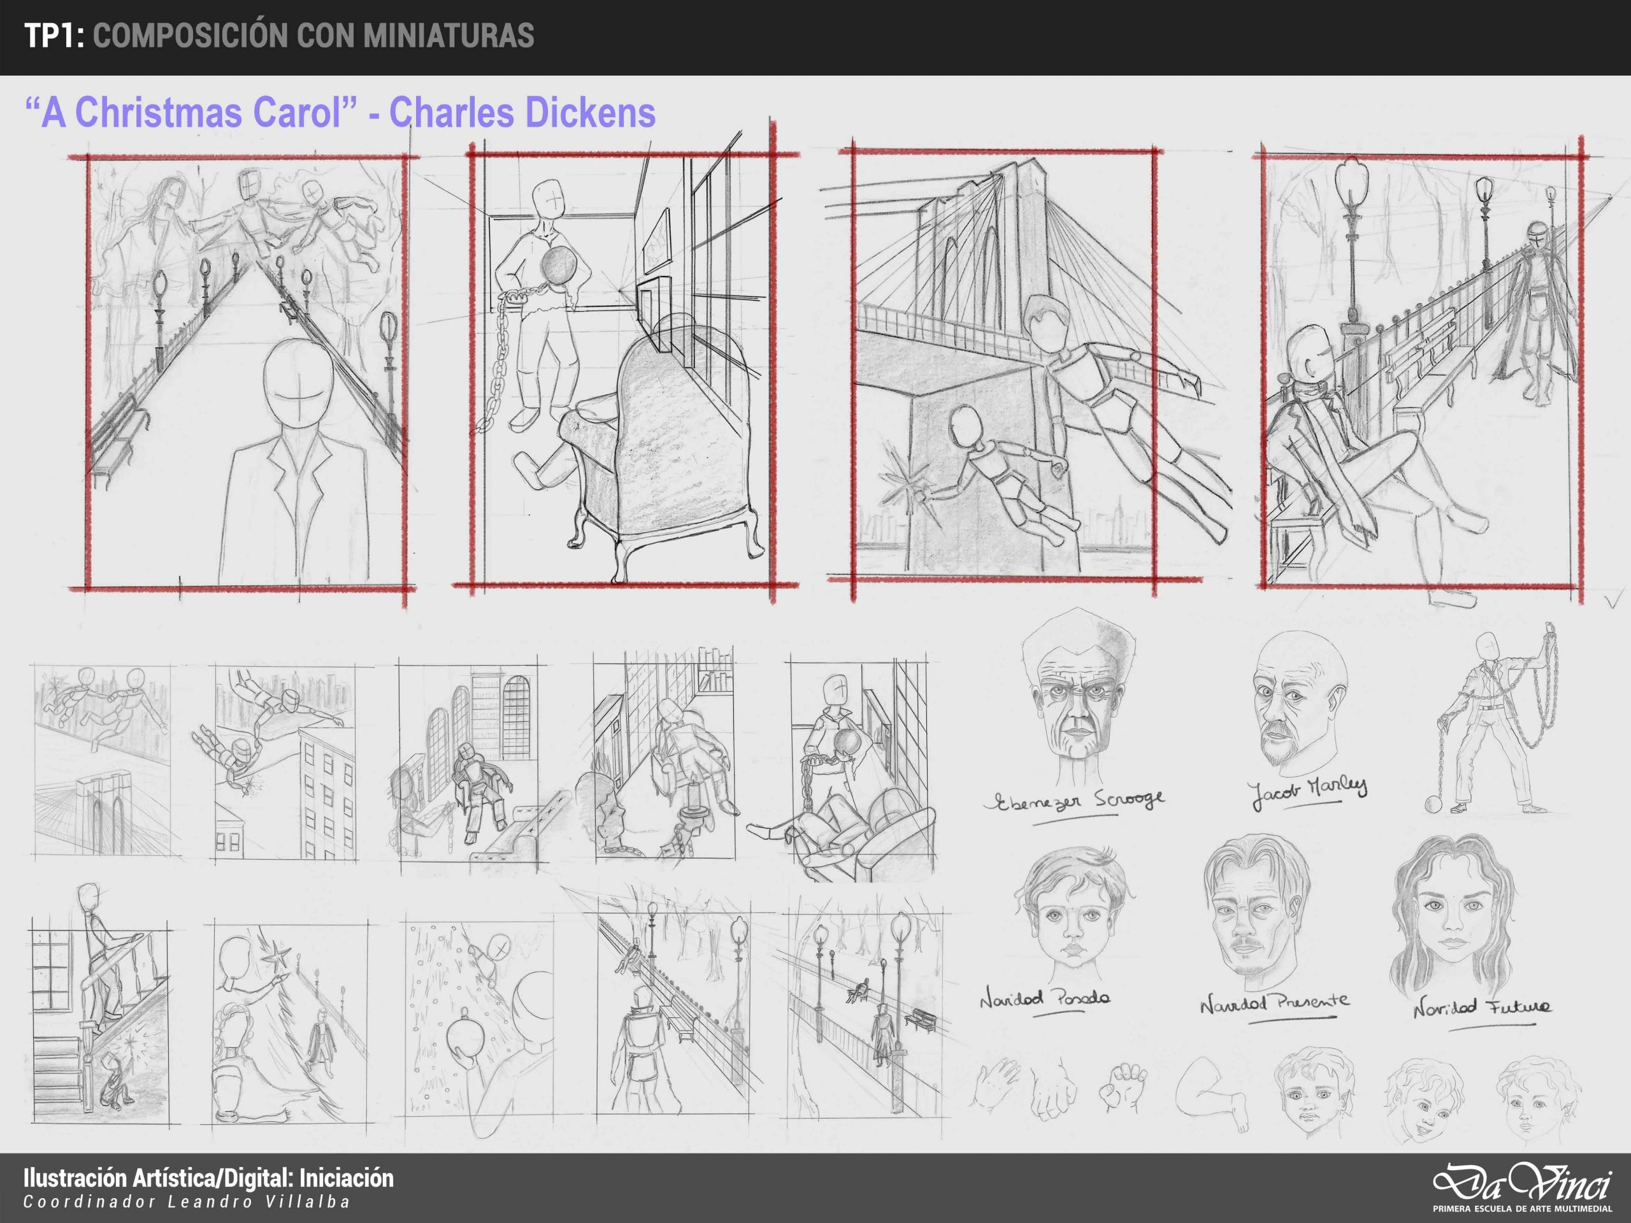
Task: Click the Ebenezer Scrooge portrait sketch
Action: click(1078, 697)
